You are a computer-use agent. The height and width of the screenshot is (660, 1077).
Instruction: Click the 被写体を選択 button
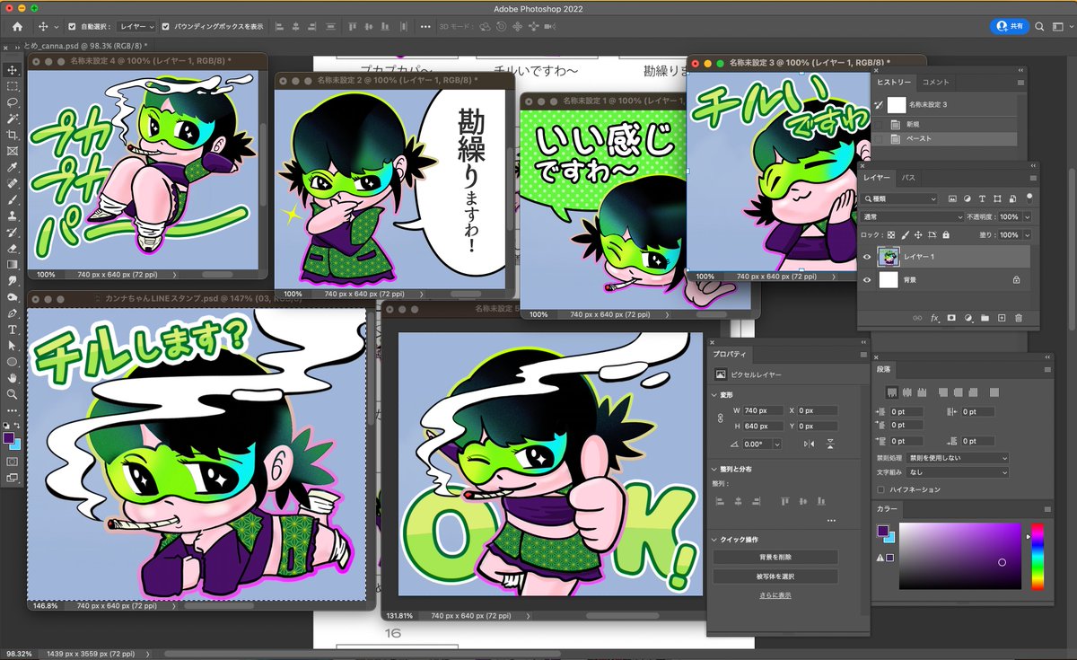(x=775, y=576)
